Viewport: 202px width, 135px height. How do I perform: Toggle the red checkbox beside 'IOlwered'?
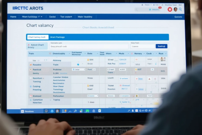(121, 85)
